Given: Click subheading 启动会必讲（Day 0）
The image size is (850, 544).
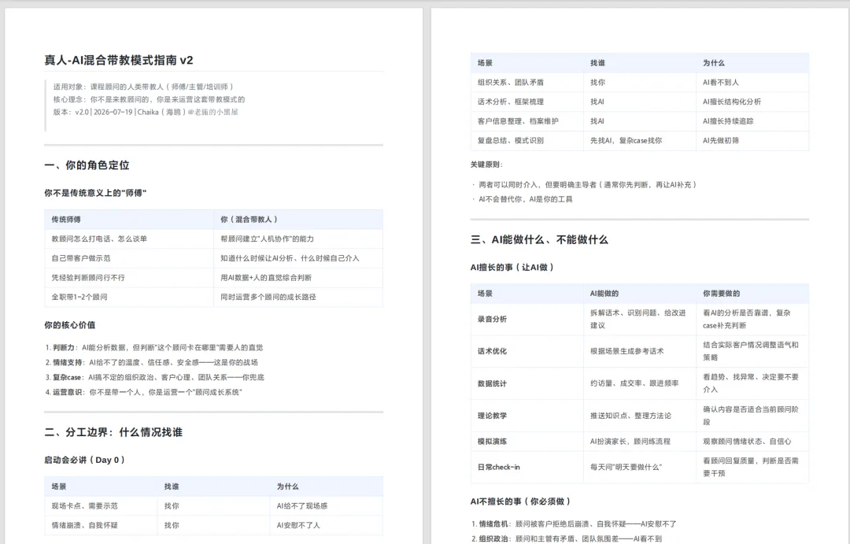Looking at the screenshot, I should (x=84, y=460).
